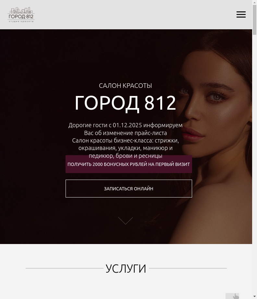Click the бизнес-класса services description text
This screenshot has width=257, height=299.
click(125, 148)
